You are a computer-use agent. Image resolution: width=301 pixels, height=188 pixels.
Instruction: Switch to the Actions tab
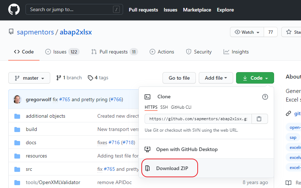162,52
